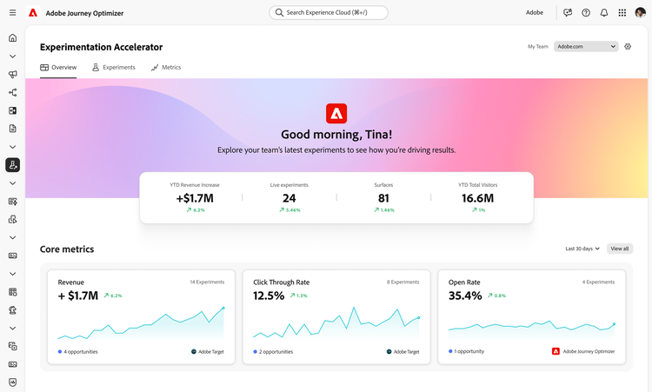The image size is (652, 392).
Task: Open the notifications bell
Action: [x=604, y=13]
